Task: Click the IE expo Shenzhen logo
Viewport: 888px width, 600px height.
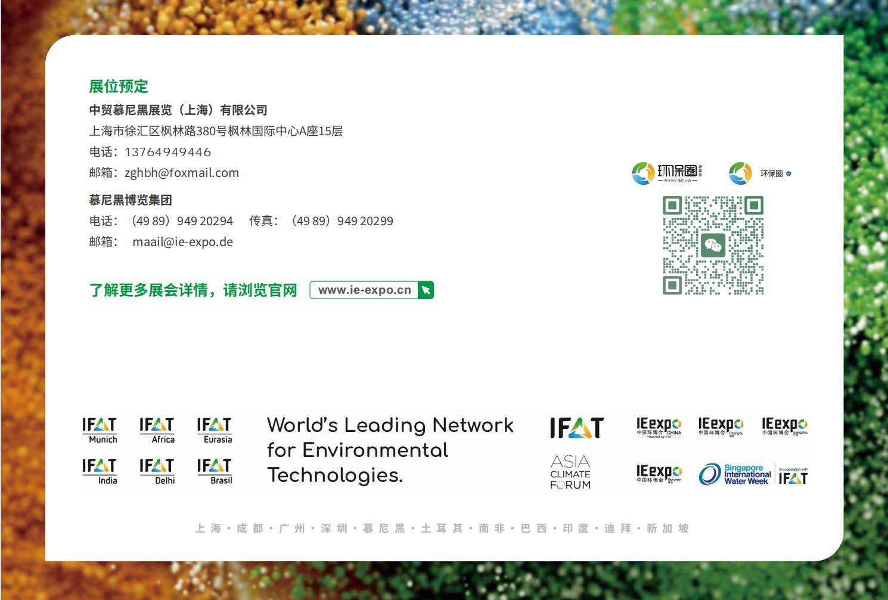Action: [659, 474]
